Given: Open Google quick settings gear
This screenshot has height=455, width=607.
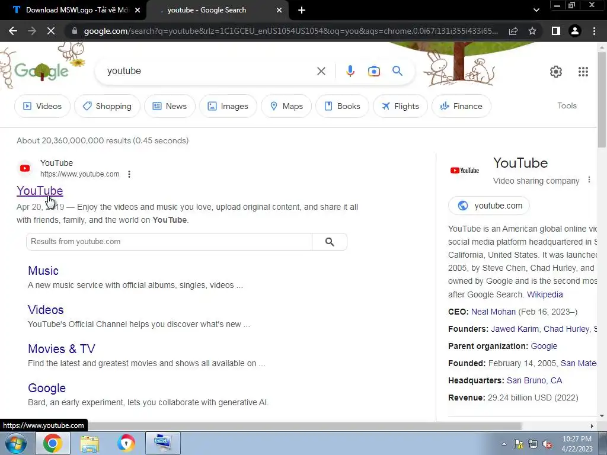Looking at the screenshot, I should [556, 72].
